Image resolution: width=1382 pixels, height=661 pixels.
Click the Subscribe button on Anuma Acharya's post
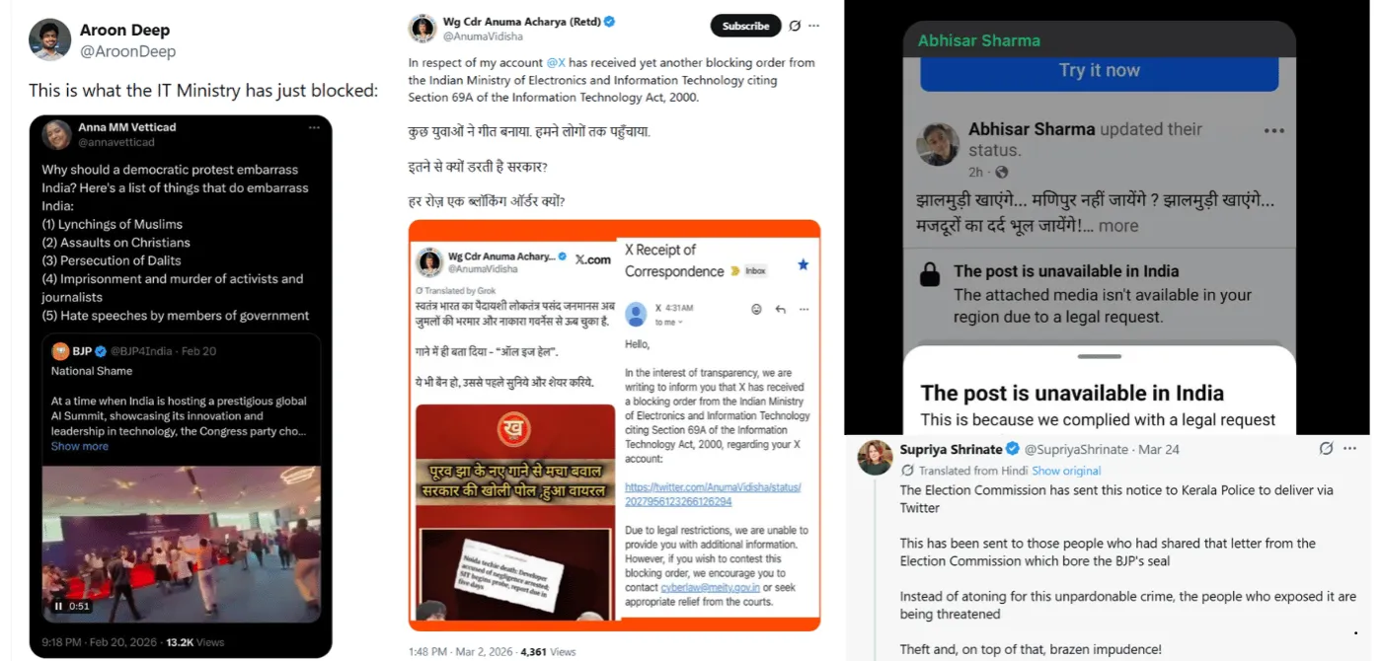tap(745, 26)
